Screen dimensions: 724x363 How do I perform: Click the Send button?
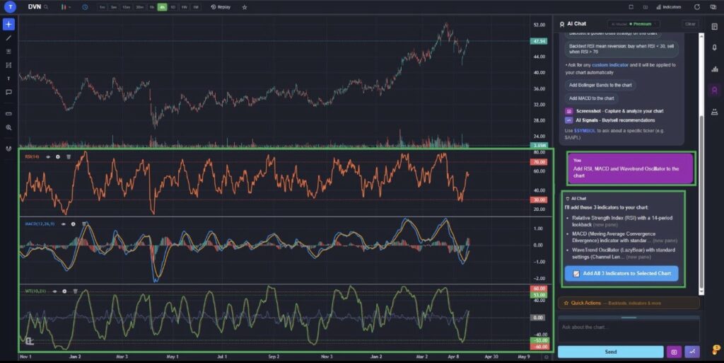pos(610,352)
